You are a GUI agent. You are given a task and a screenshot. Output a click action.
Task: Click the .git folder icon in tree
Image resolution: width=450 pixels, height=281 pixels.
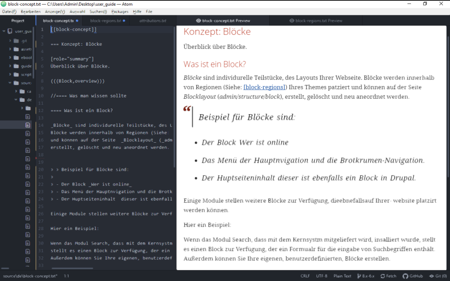point(16,40)
